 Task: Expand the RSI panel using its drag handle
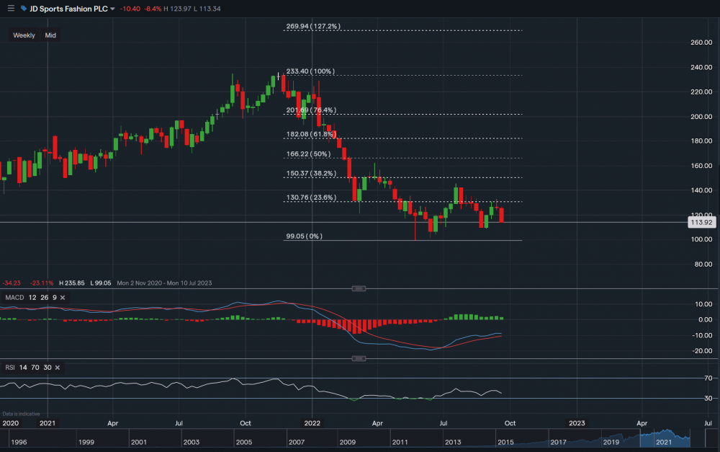359,358
